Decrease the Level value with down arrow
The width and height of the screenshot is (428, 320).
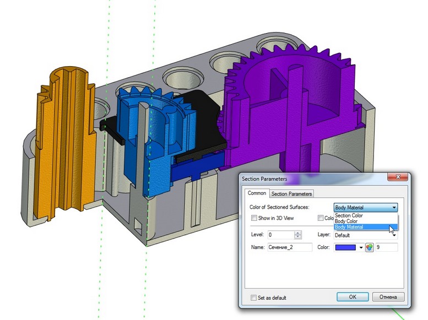298,237
